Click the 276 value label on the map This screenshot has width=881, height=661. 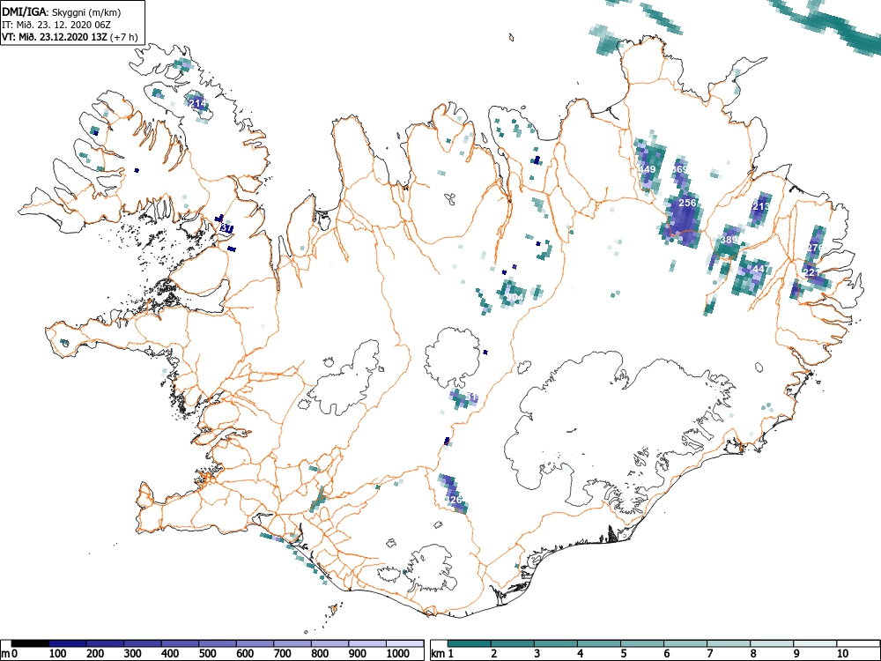pyautogui.click(x=815, y=248)
